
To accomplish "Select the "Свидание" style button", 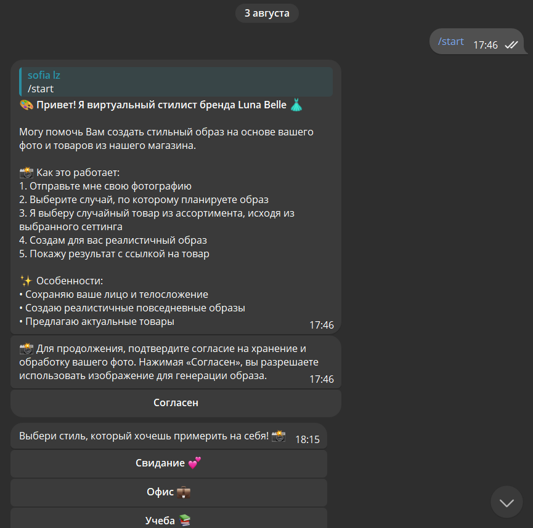I will click(x=168, y=463).
